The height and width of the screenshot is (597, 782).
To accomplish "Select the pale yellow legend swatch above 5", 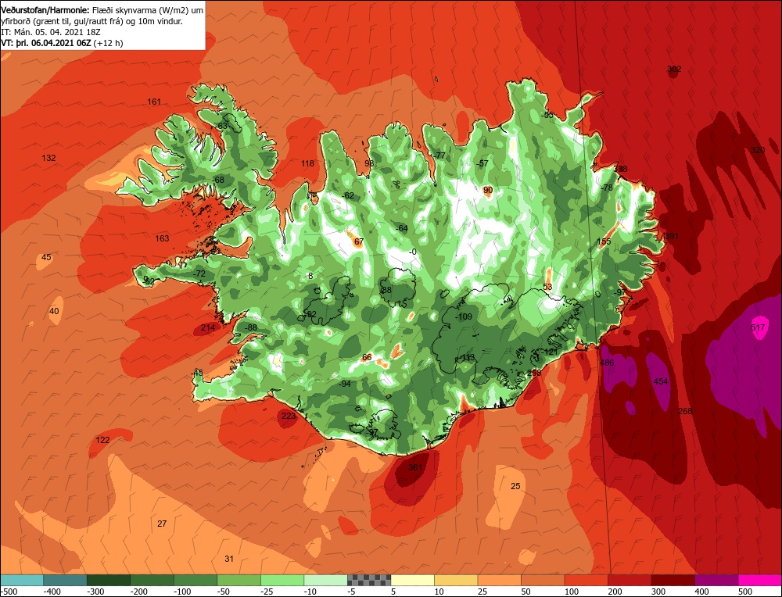I will (x=412, y=580).
